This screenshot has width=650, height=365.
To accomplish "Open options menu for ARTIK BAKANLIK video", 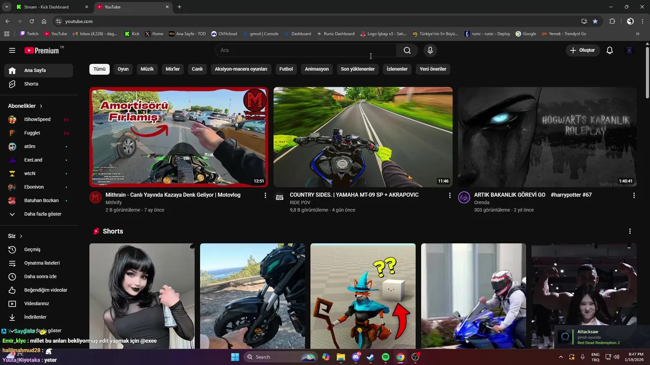I will tap(633, 195).
